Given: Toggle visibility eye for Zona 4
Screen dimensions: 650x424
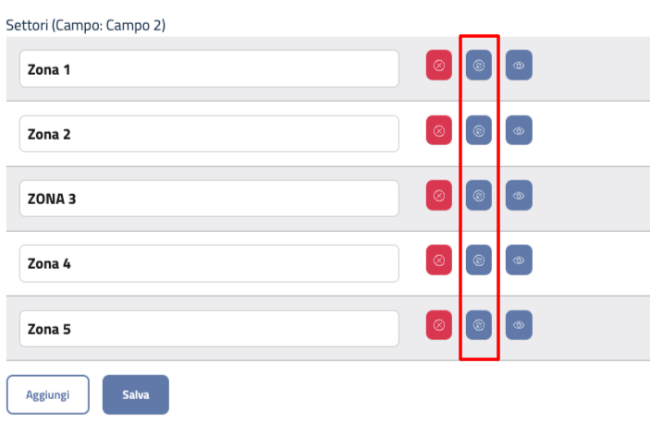Looking at the screenshot, I should (x=519, y=260).
